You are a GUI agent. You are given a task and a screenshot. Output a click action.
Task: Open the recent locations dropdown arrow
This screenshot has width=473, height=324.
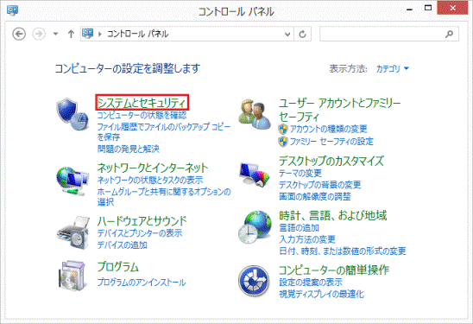pos(55,34)
